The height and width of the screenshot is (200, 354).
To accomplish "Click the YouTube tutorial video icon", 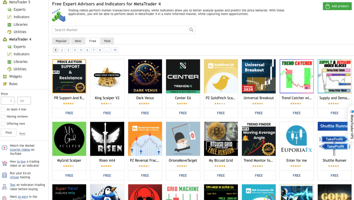I will click(4, 148).
